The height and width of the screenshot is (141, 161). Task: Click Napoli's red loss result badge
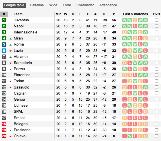135,26
